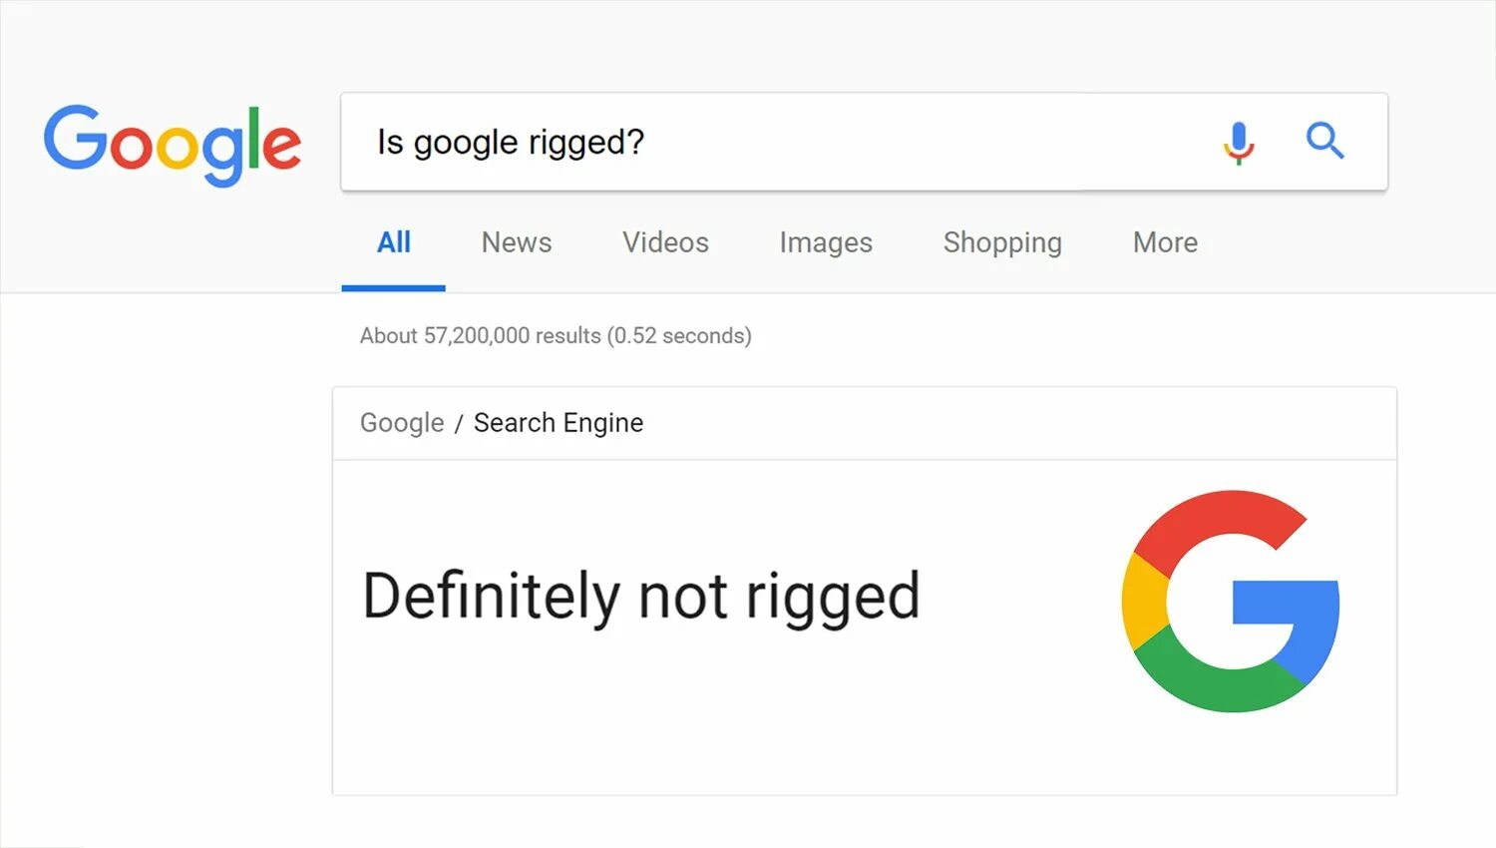Click the large multicolor G logo
This screenshot has width=1496, height=848.
[1231, 601]
